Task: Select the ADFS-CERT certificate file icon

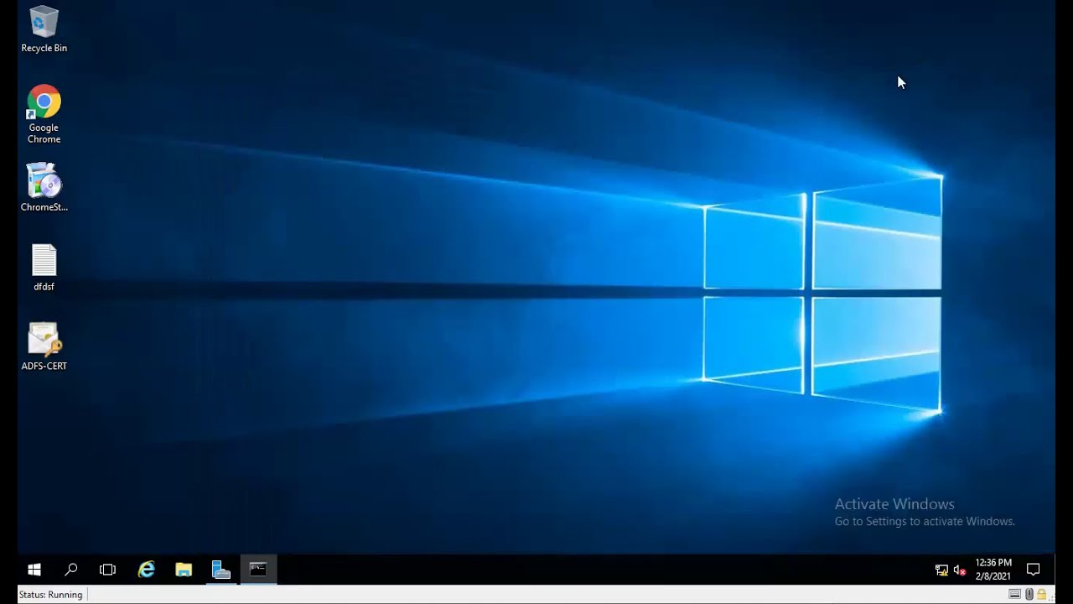Action: tap(44, 346)
